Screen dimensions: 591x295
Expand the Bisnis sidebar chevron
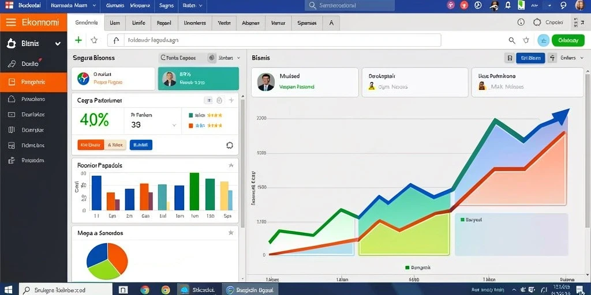pyautogui.click(x=58, y=44)
